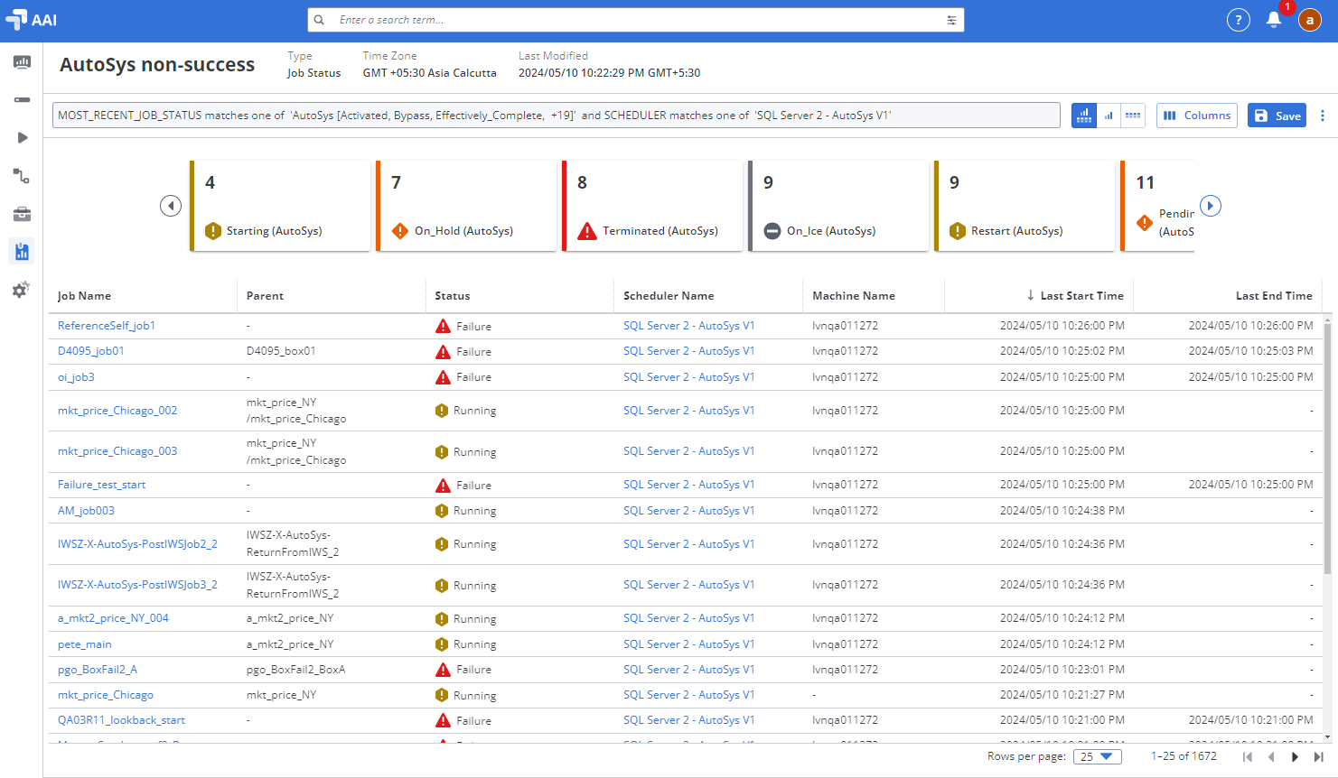Open the mkt_price_Chicago_002 job link
This screenshot has width=1338, height=778.
tap(117, 411)
